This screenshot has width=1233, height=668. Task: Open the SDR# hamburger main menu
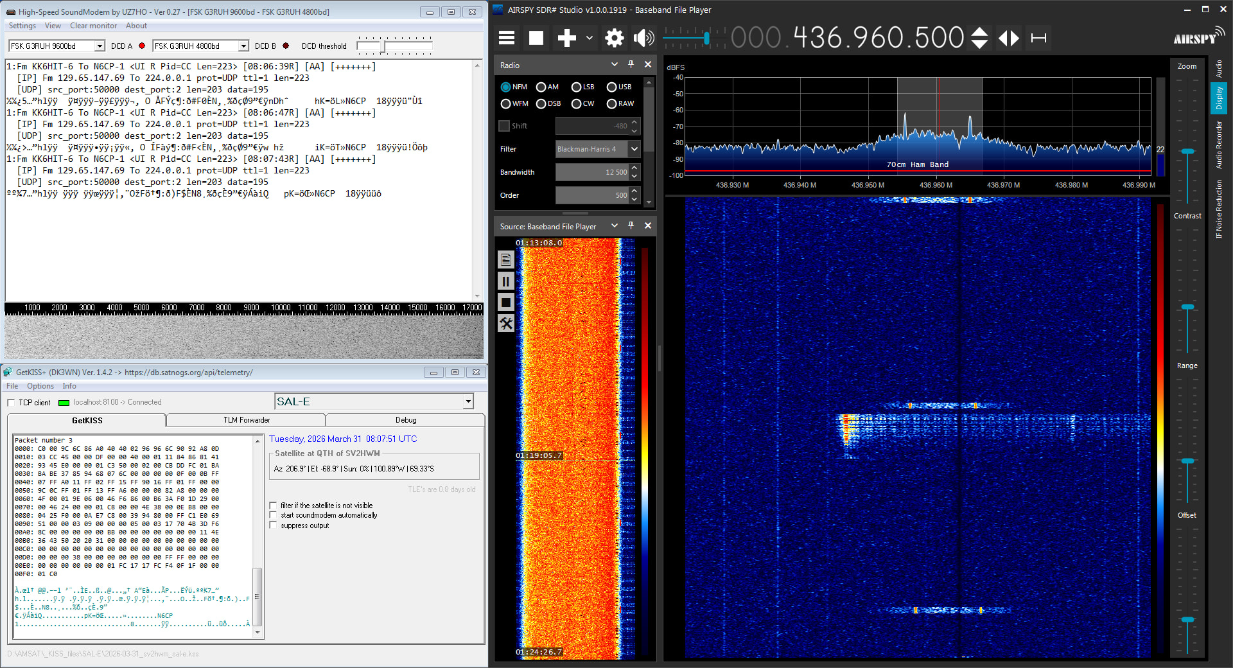point(507,38)
